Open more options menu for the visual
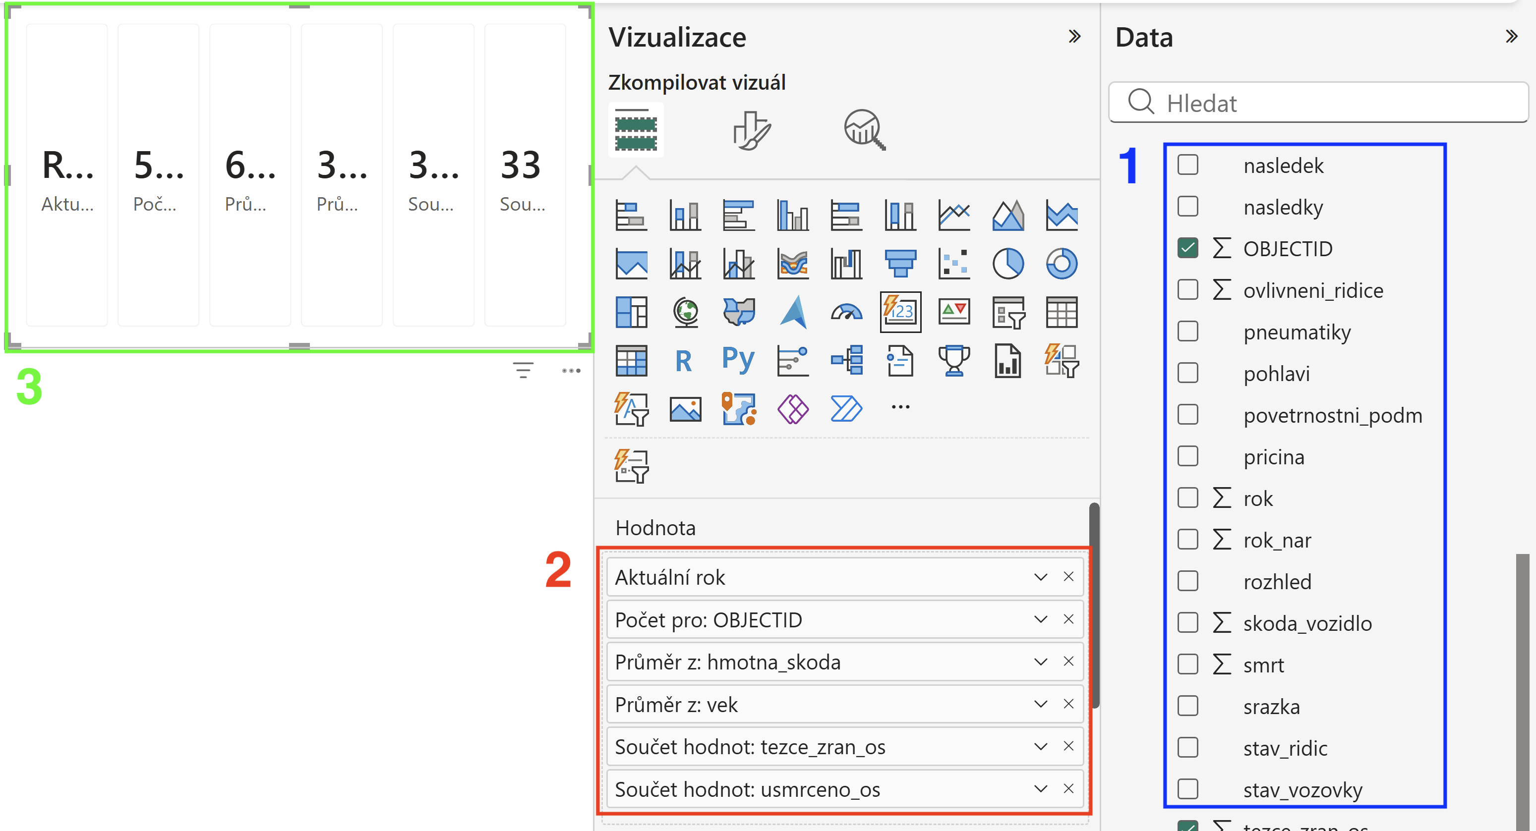The image size is (1536, 831). [x=571, y=371]
